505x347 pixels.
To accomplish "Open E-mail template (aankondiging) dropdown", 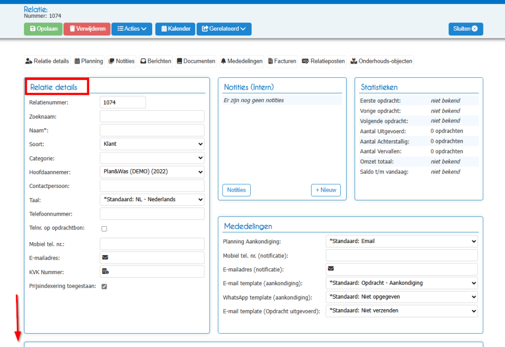I will pyautogui.click(x=402, y=283).
